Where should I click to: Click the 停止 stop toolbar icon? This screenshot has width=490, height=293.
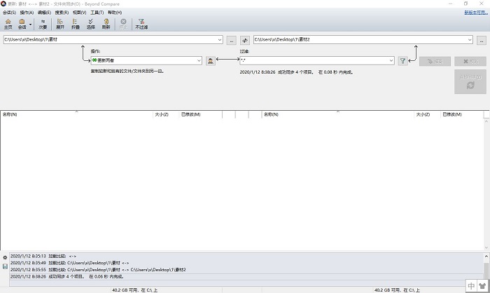[x=123, y=24]
